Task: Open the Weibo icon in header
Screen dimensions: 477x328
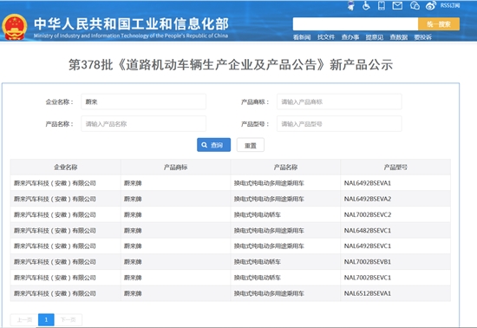Action: (x=431, y=5)
